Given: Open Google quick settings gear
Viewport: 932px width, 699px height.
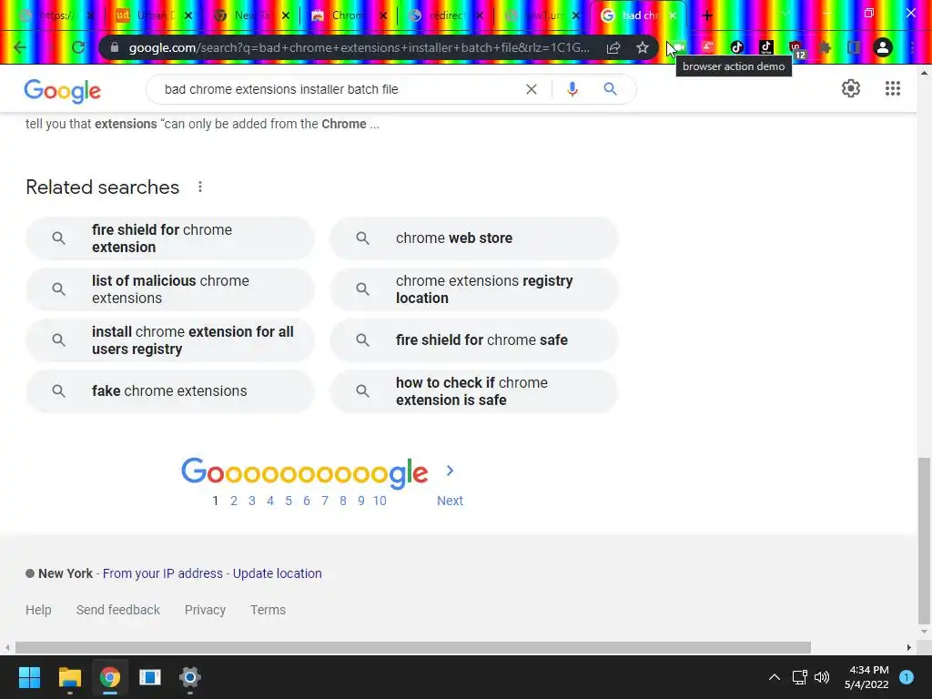Looking at the screenshot, I should click(x=851, y=88).
